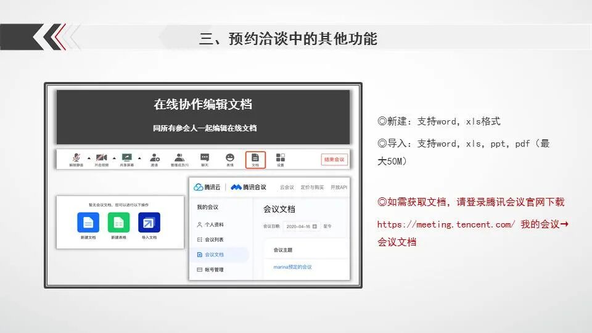Click the 2020-04-16 date field

click(302, 226)
